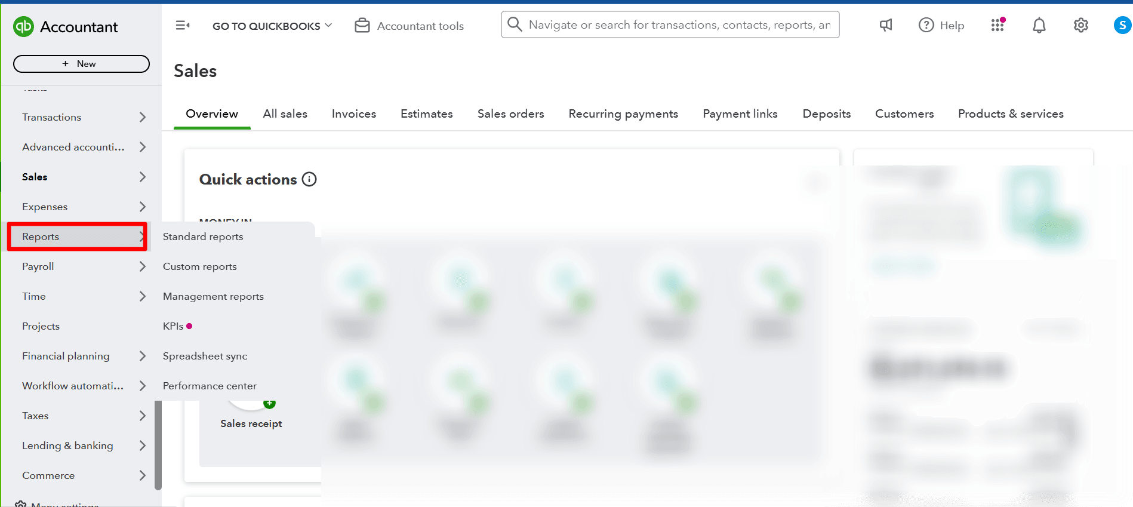Switch to Products & services tab
The image size is (1133, 507).
[1011, 113]
